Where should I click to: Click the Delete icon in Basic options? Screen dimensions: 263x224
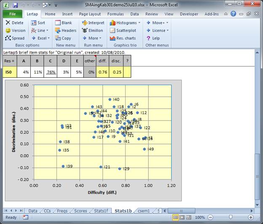pyautogui.click(x=8, y=23)
